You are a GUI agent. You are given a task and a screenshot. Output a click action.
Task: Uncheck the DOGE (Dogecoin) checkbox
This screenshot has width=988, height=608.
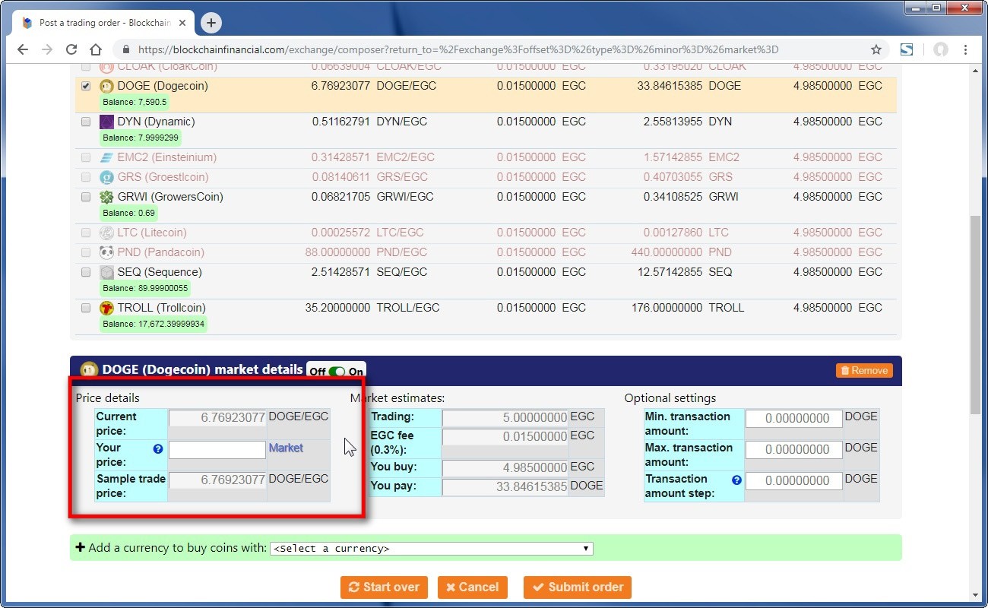[x=86, y=86]
